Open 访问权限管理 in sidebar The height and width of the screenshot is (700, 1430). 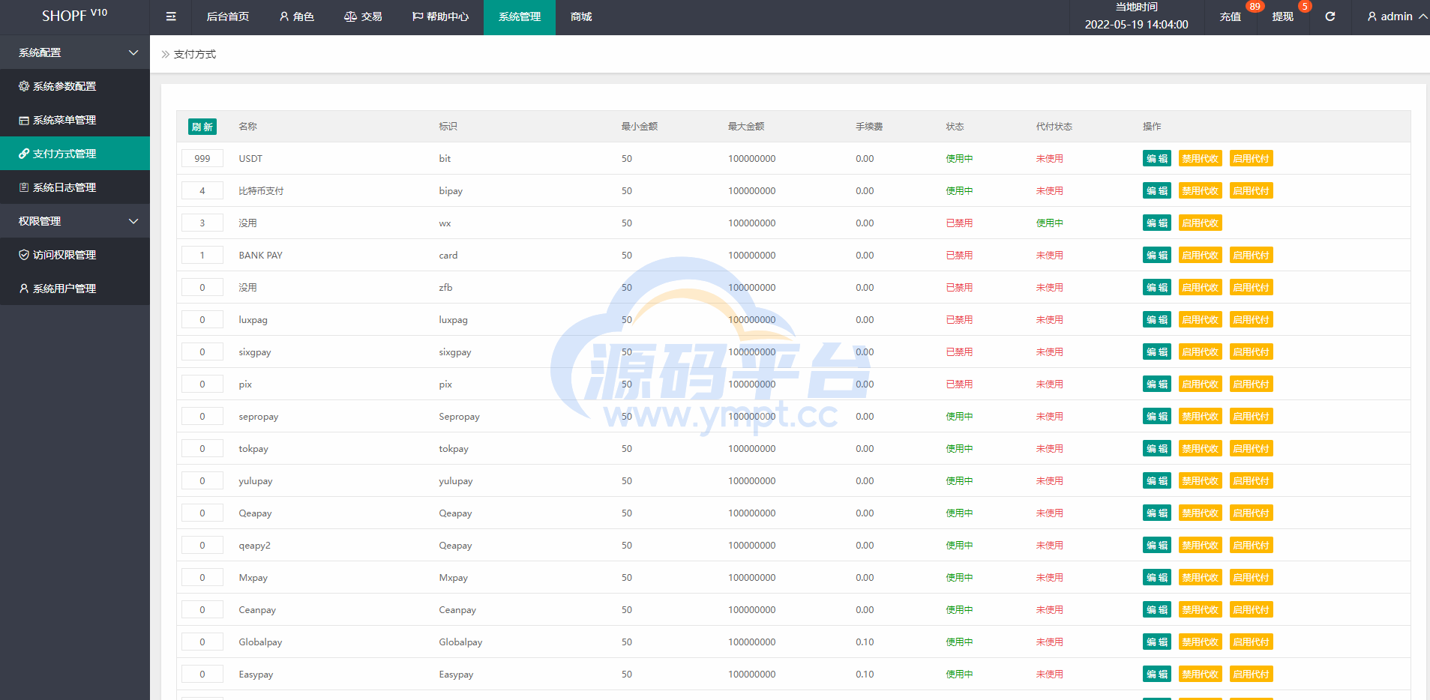pyautogui.click(x=75, y=255)
